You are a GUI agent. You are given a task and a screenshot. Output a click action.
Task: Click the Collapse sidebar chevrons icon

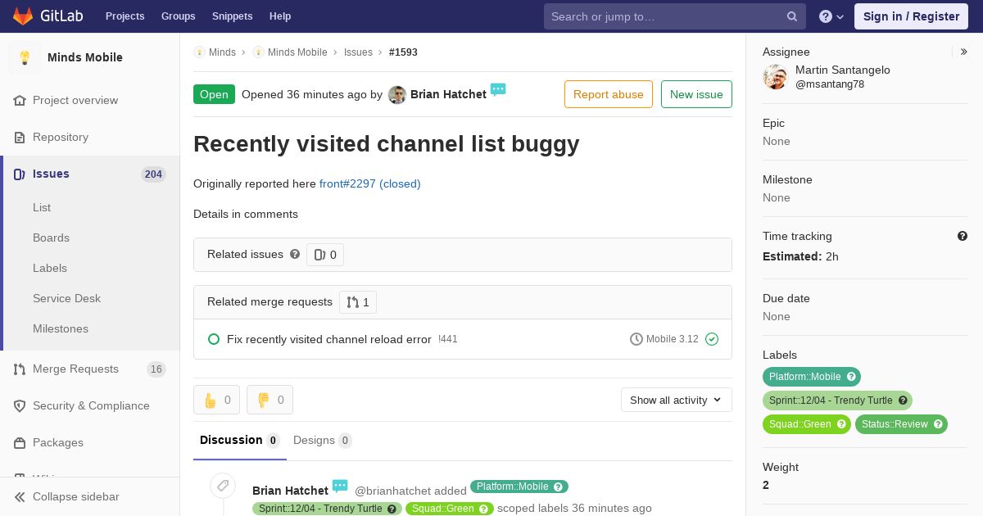click(x=20, y=497)
